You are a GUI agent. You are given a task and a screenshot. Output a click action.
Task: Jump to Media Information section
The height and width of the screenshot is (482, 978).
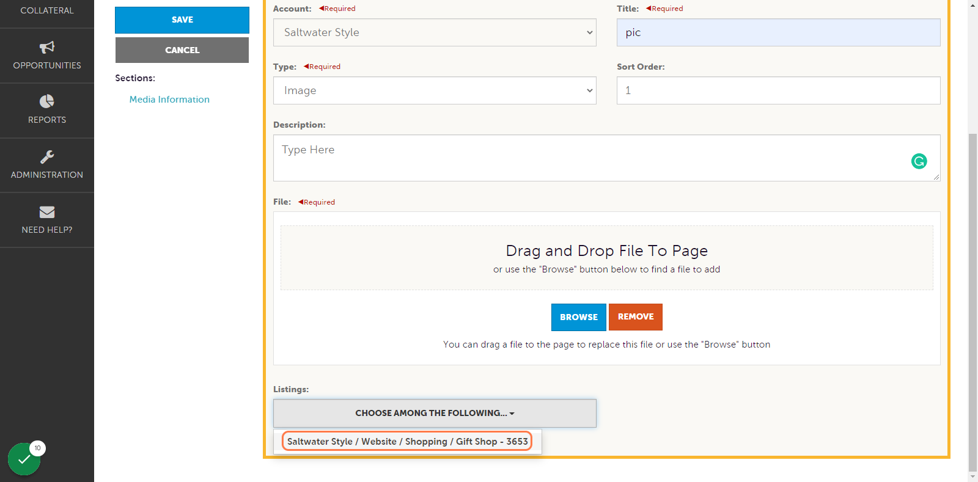coord(169,100)
